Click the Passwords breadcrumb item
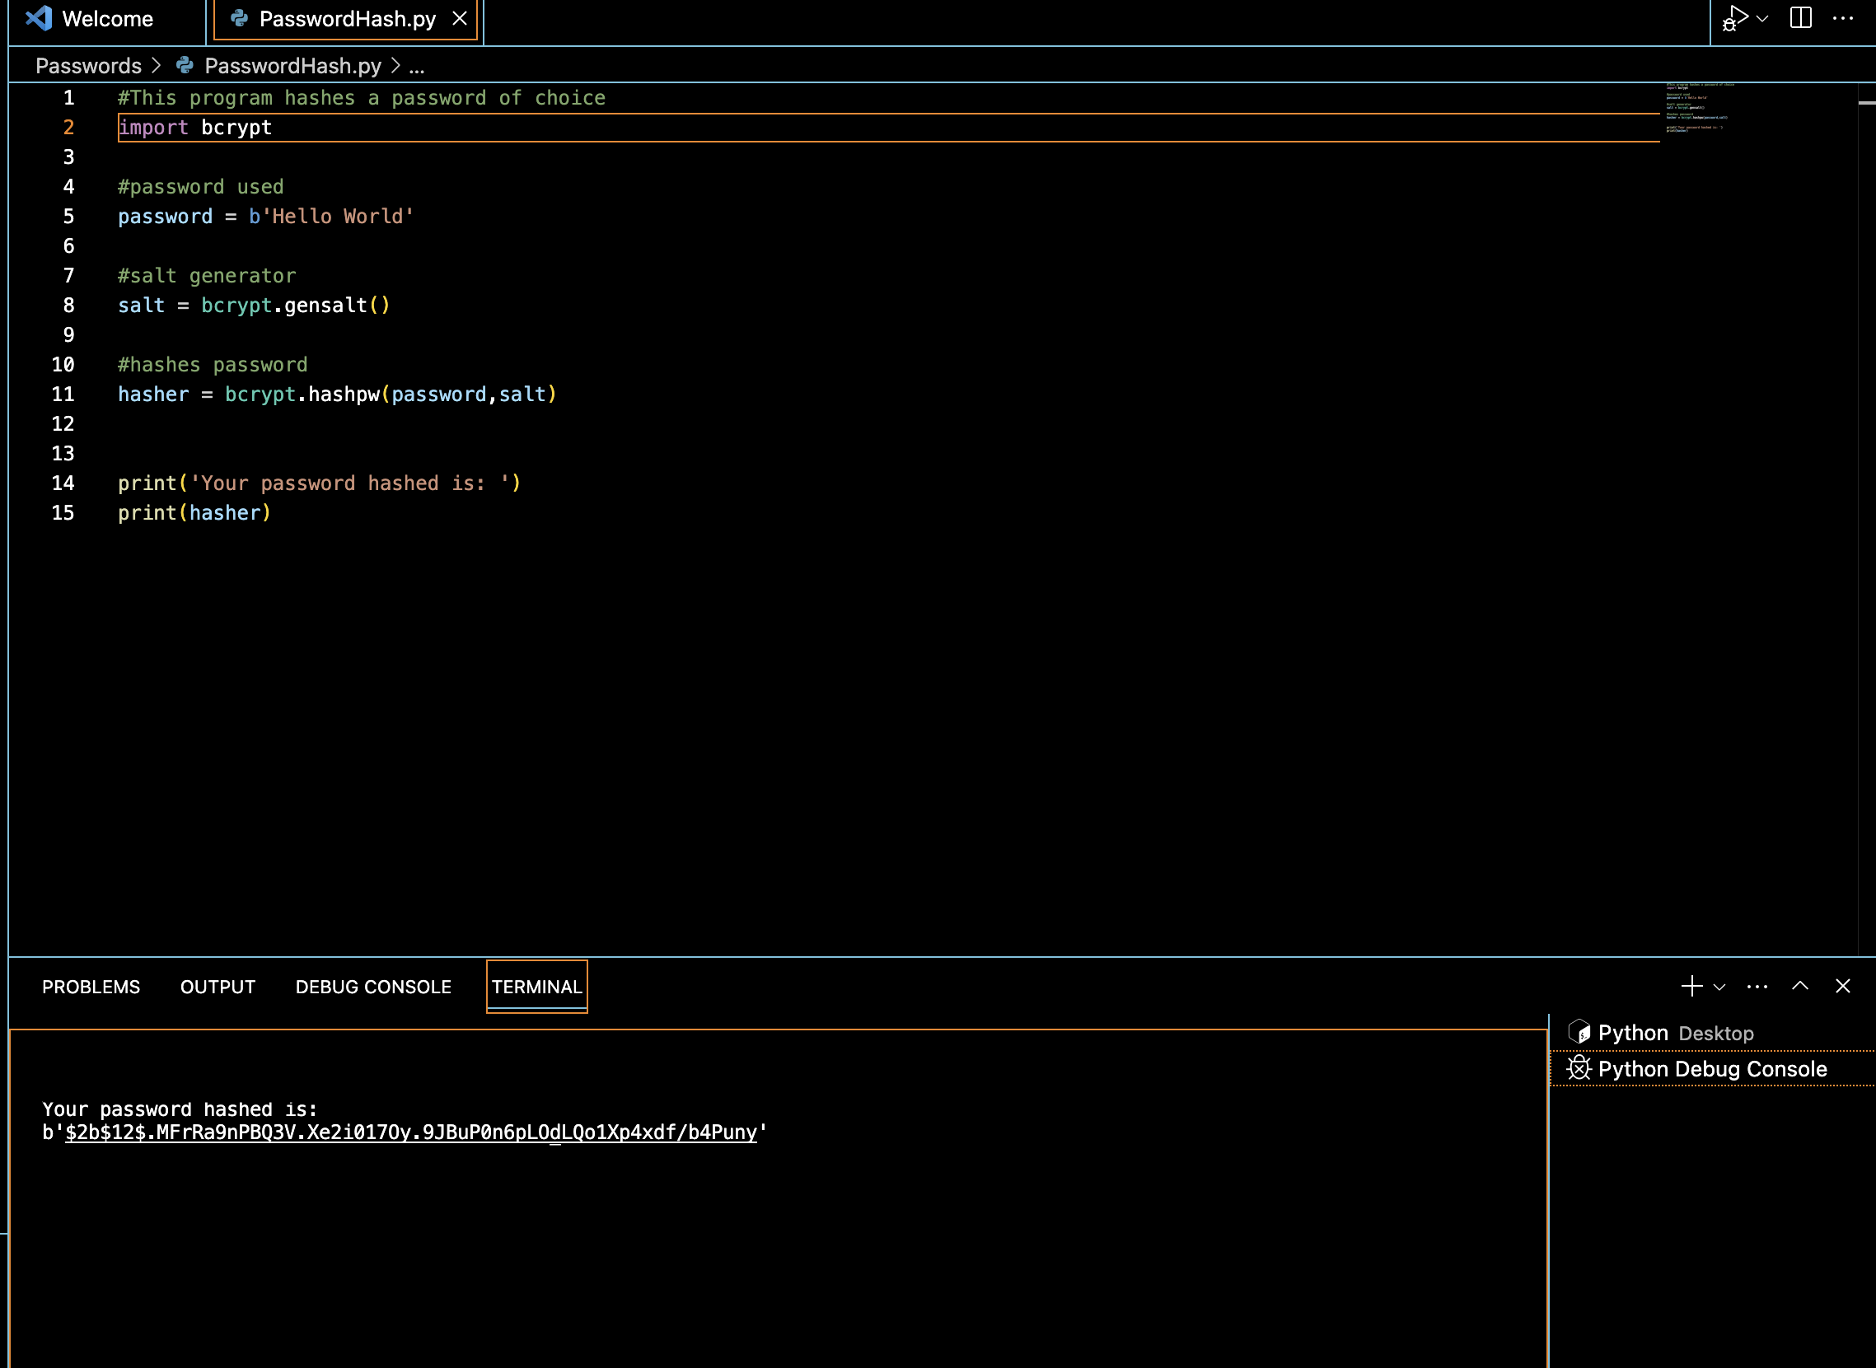The height and width of the screenshot is (1368, 1876). click(88, 65)
